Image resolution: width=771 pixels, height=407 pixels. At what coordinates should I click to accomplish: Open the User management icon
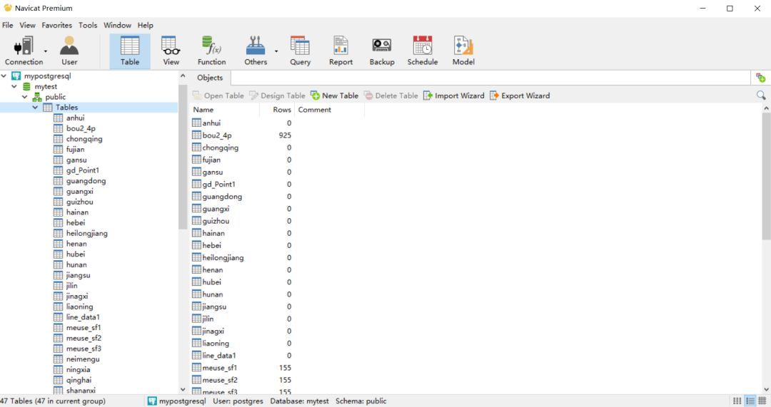click(69, 51)
